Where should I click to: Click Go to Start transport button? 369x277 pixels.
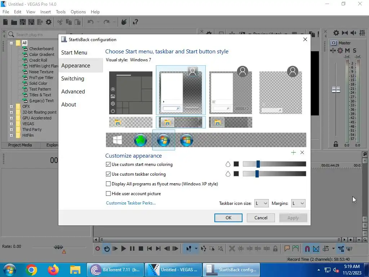[150, 249]
